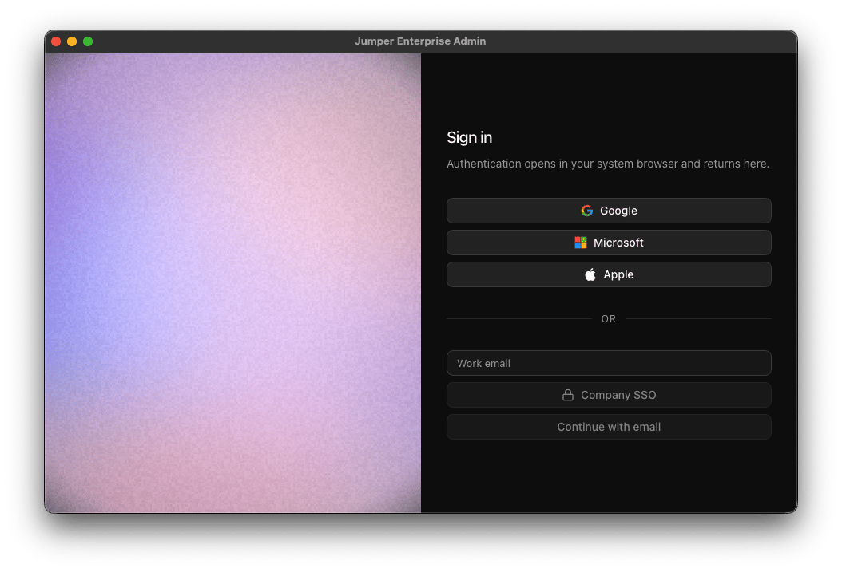Click the Jumper Enterprise Admin title
Viewport: 842px width, 572px height.
coord(420,41)
